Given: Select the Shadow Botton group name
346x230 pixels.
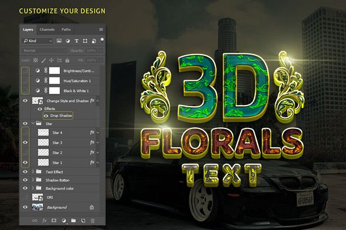Looking at the screenshot, I should (x=58, y=180).
